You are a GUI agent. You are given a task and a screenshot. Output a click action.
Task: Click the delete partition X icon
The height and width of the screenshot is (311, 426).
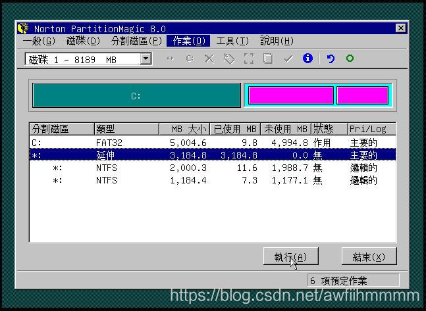tap(209, 59)
